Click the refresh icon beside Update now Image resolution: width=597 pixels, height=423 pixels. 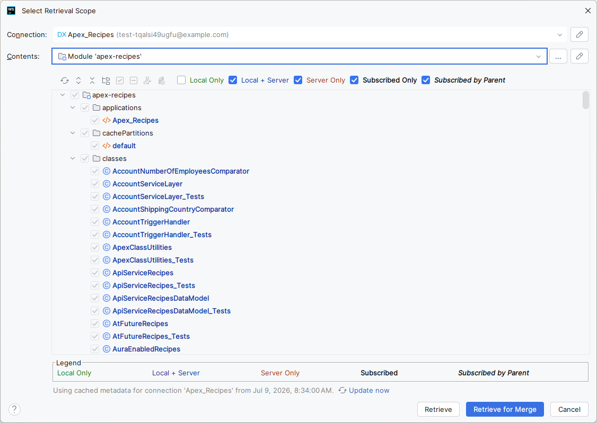(x=343, y=390)
